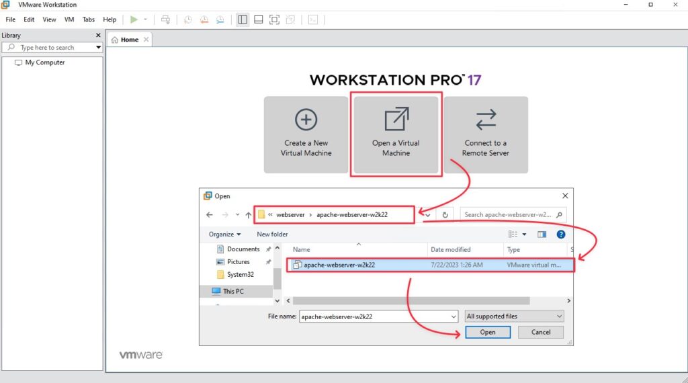Open the power options dropdown arrow

145,19
